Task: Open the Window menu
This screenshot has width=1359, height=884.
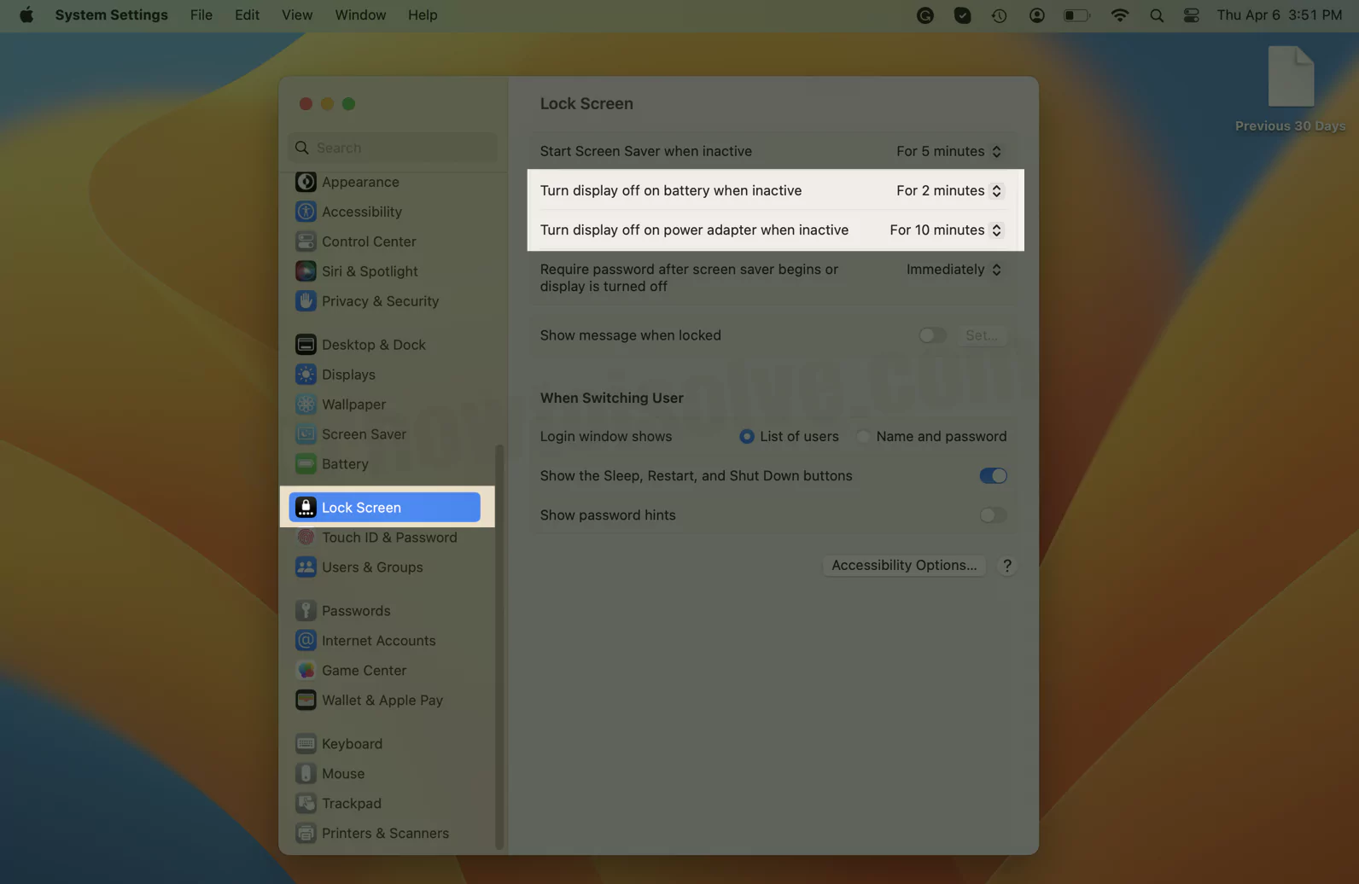Action: (360, 15)
